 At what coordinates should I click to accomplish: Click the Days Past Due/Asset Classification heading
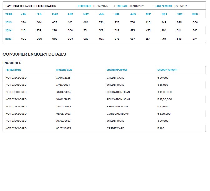[31, 6]
